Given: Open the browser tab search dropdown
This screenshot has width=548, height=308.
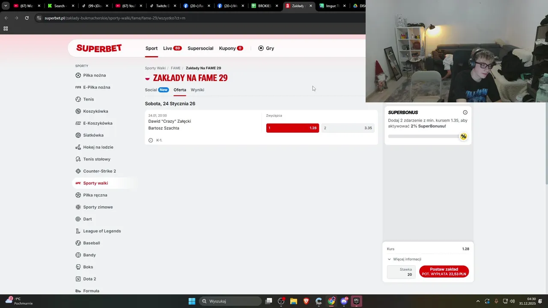Looking at the screenshot, I should tap(6, 6).
